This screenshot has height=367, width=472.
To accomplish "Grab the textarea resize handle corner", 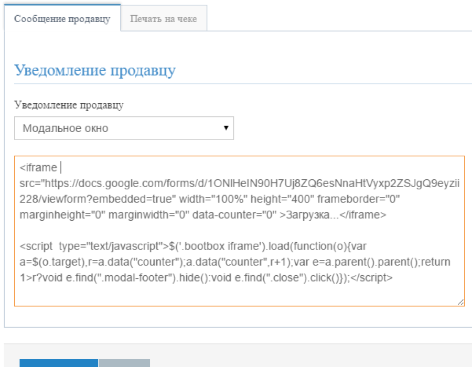I will click(x=460, y=303).
